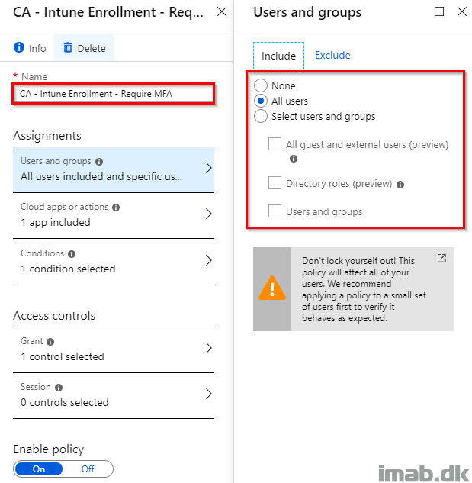Click the Delete trash icon

point(68,48)
